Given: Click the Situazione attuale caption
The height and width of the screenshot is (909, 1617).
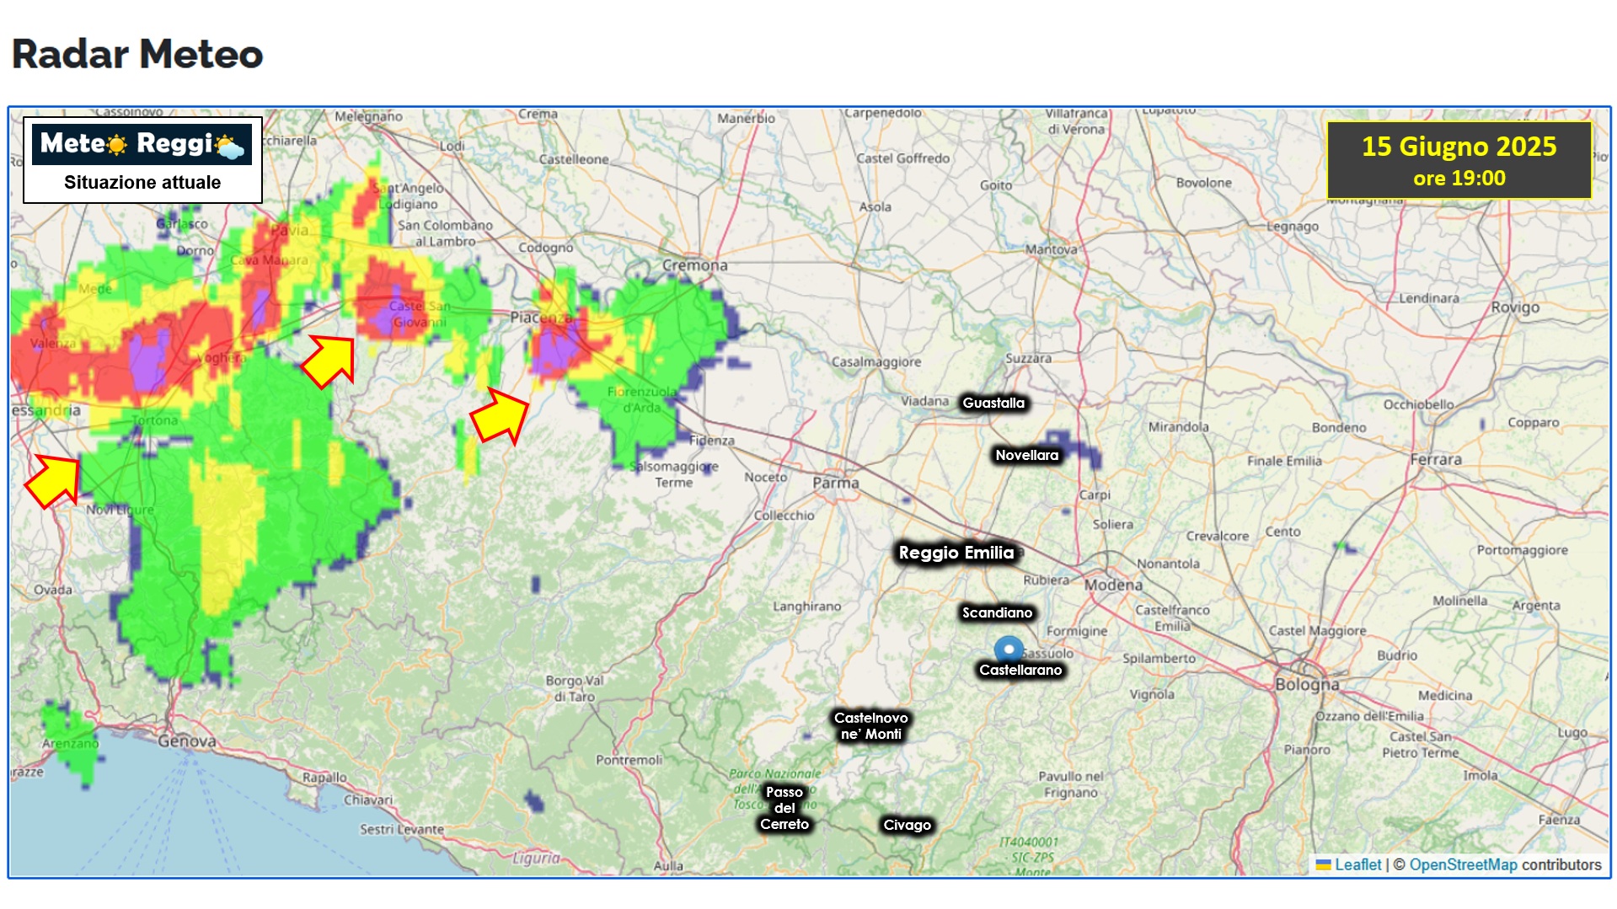Looking at the screenshot, I should 142,183.
